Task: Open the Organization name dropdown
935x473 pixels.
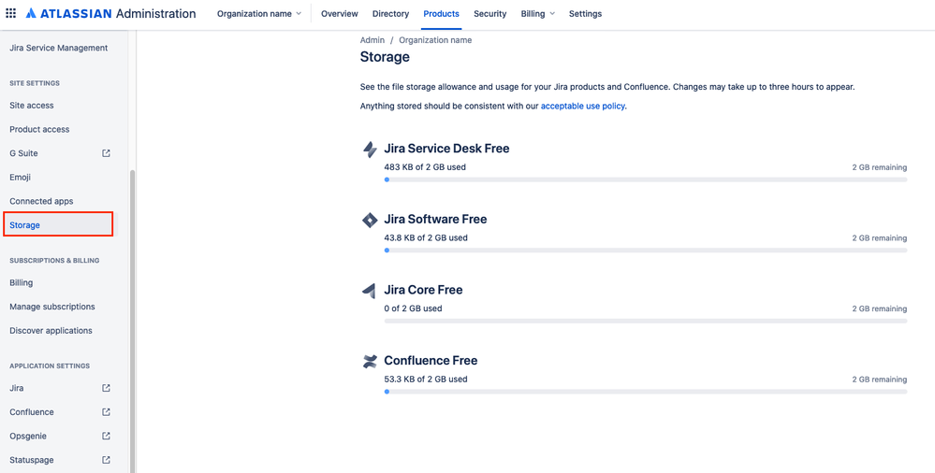Action: click(259, 14)
